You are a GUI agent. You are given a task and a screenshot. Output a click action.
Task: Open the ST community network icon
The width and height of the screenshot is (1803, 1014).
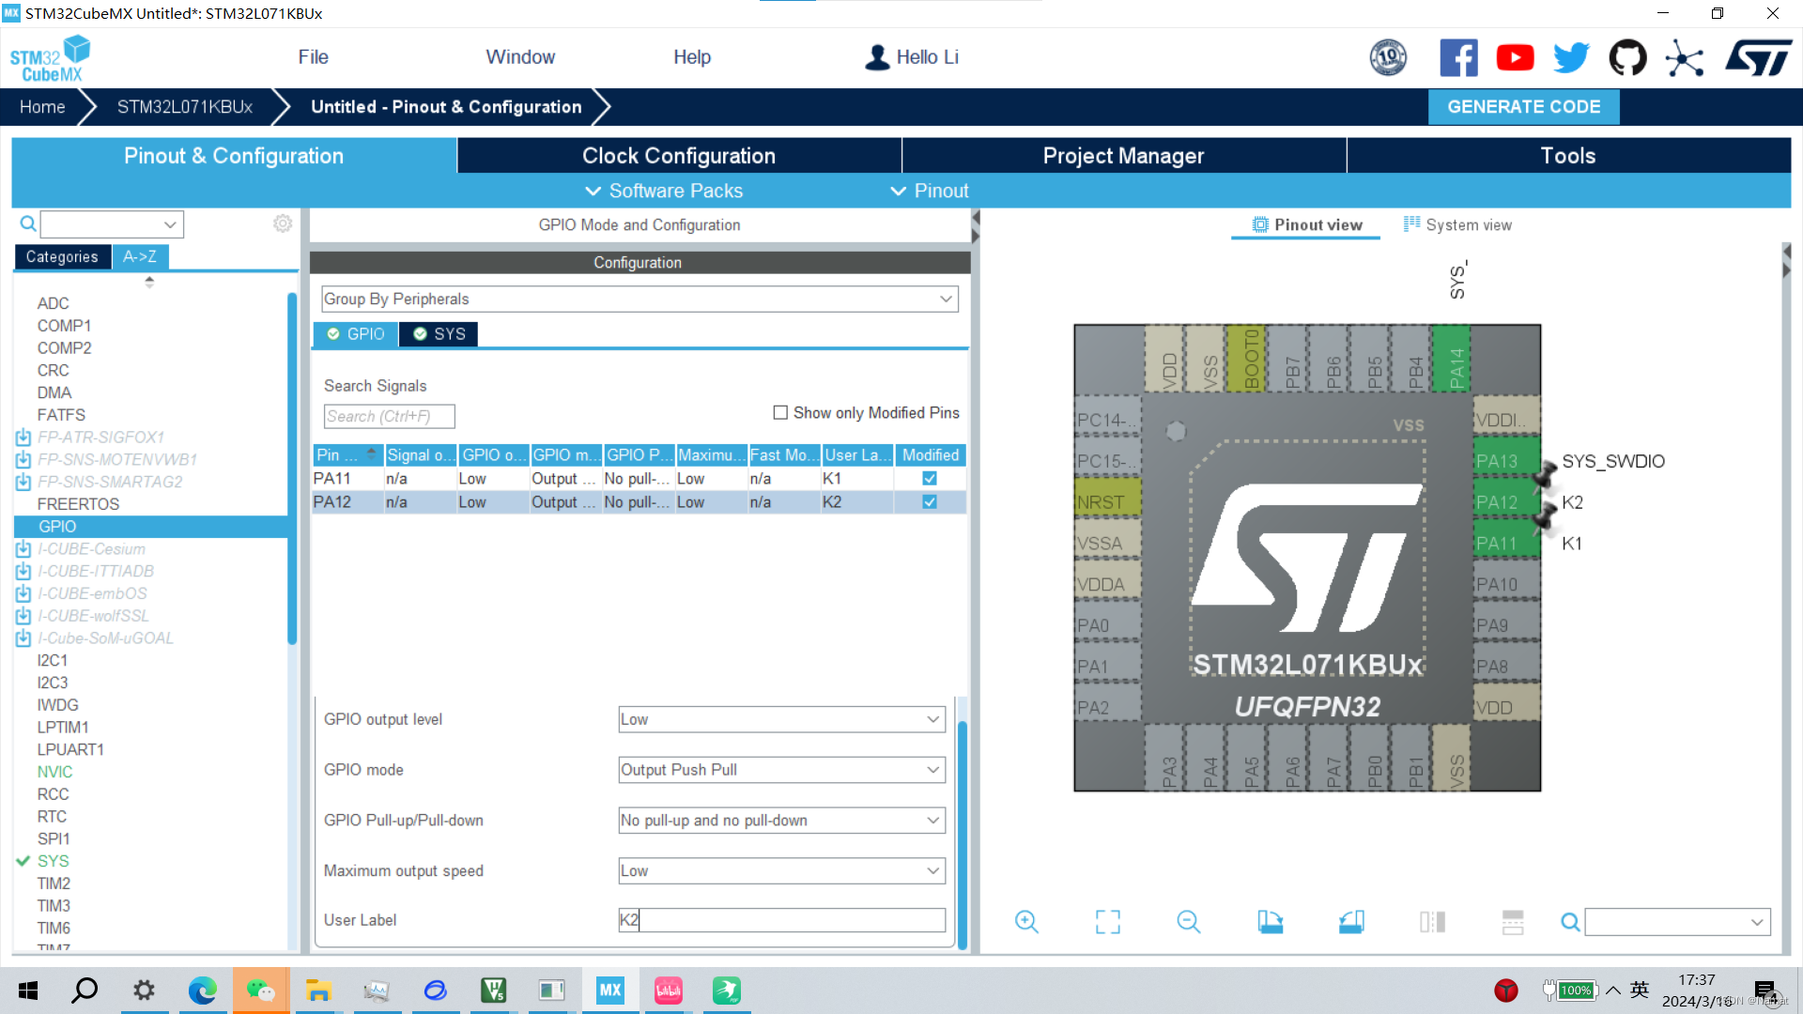pos(1685,58)
